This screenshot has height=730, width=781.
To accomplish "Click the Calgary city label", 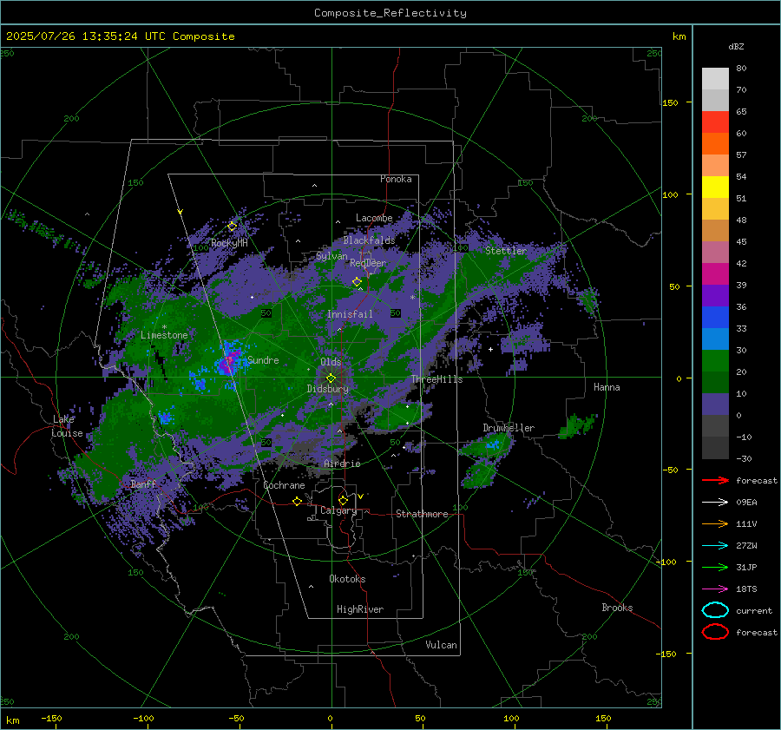I will pos(338,510).
